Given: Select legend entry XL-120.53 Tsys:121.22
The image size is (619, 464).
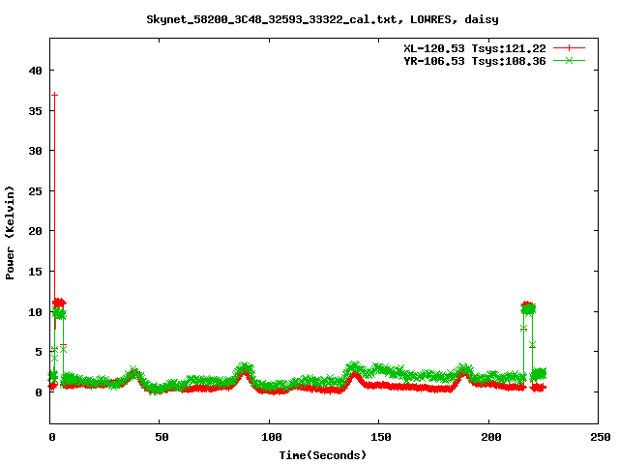Looking at the screenshot, I should pyautogui.click(x=475, y=48).
